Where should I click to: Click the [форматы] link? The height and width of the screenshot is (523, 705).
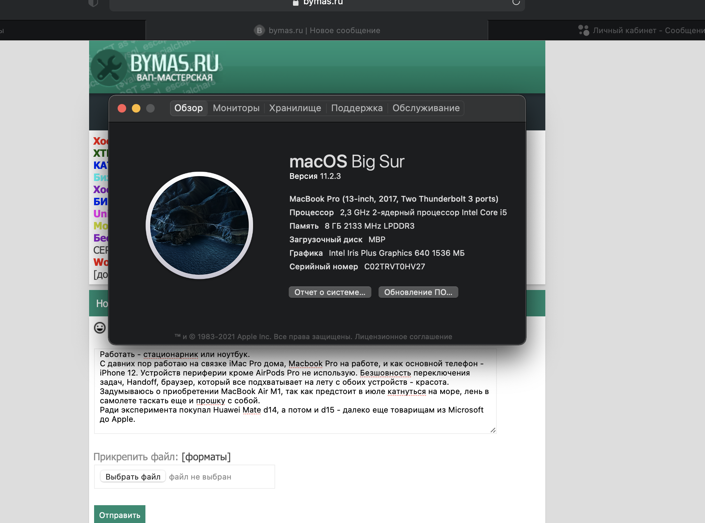point(206,457)
